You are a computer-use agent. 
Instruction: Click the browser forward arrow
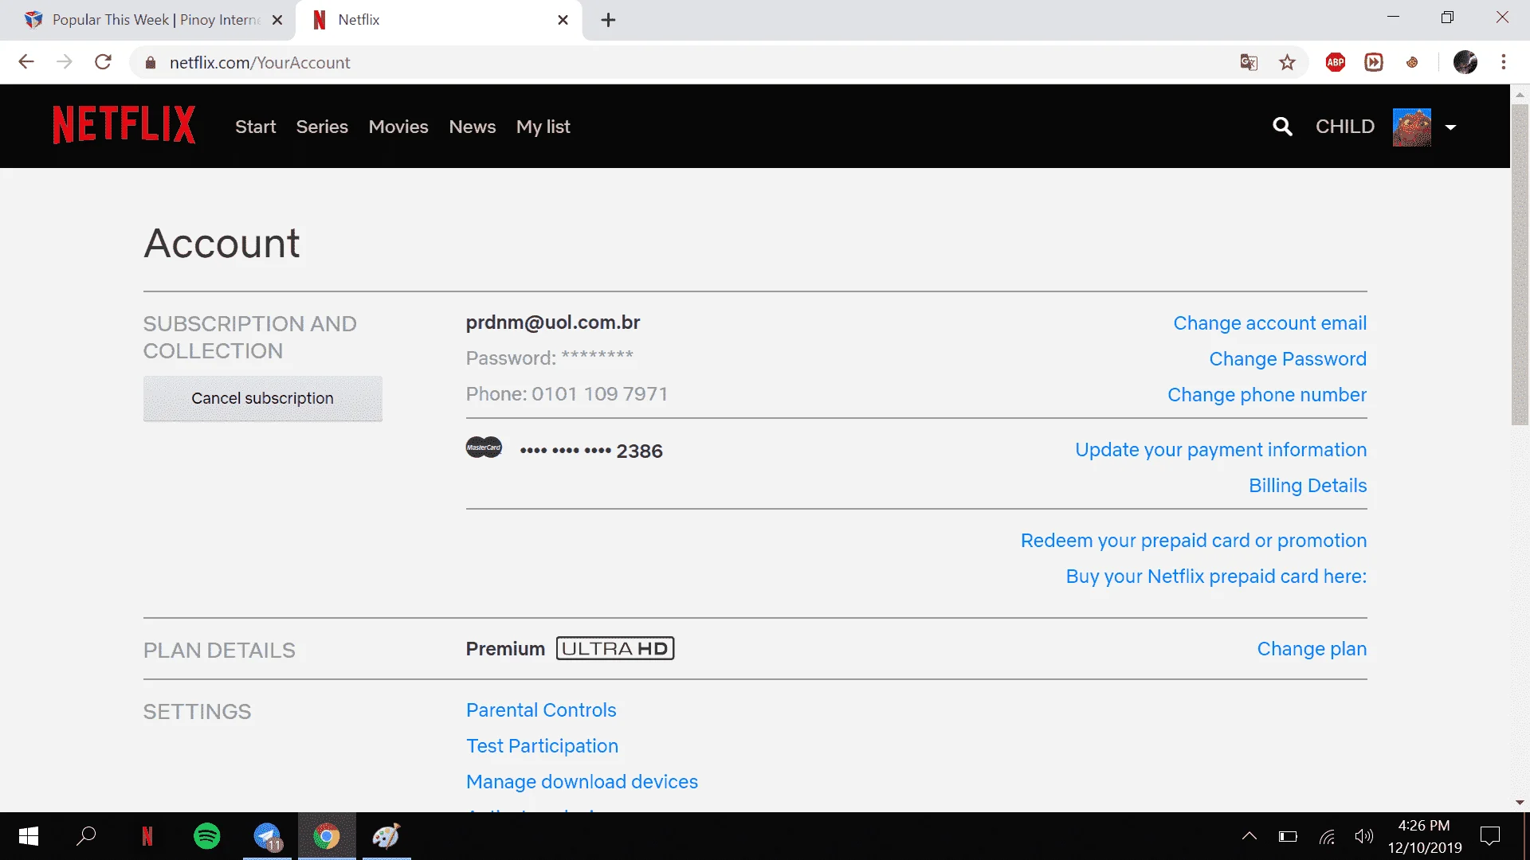pyautogui.click(x=65, y=62)
